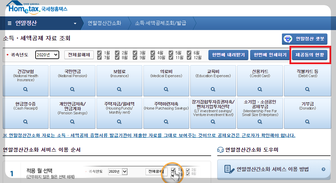The image size is (336, 183).
Task: Uncheck the 4월 checkbox
Action: click(x=153, y=53)
